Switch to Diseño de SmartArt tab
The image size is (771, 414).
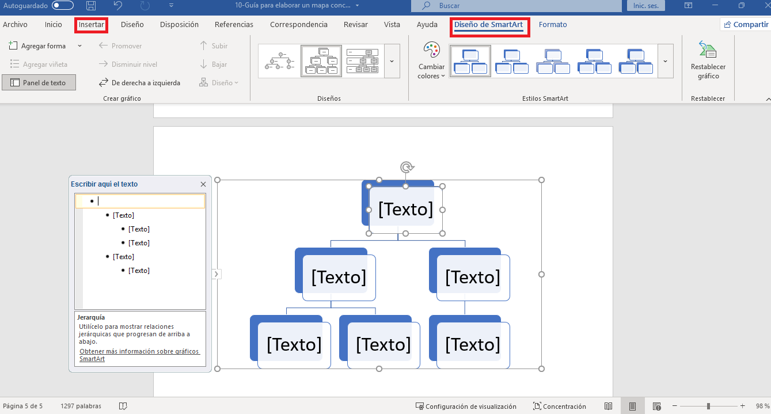click(x=489, y=25)
